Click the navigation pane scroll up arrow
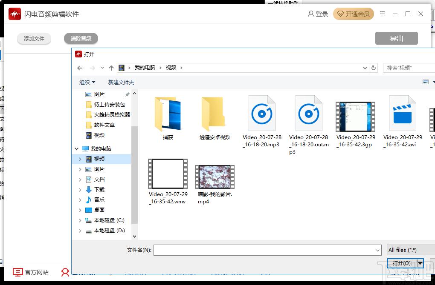Image resolution: width=435 pixels, height=285 pixels. (x=134, y=94)
